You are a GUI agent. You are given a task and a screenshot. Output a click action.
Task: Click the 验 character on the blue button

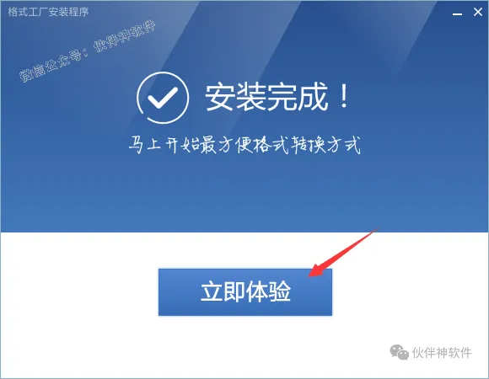(280, 291)
